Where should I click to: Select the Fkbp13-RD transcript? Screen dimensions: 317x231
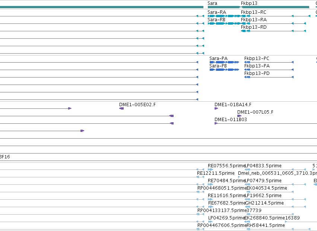click(x=254, y=27)
